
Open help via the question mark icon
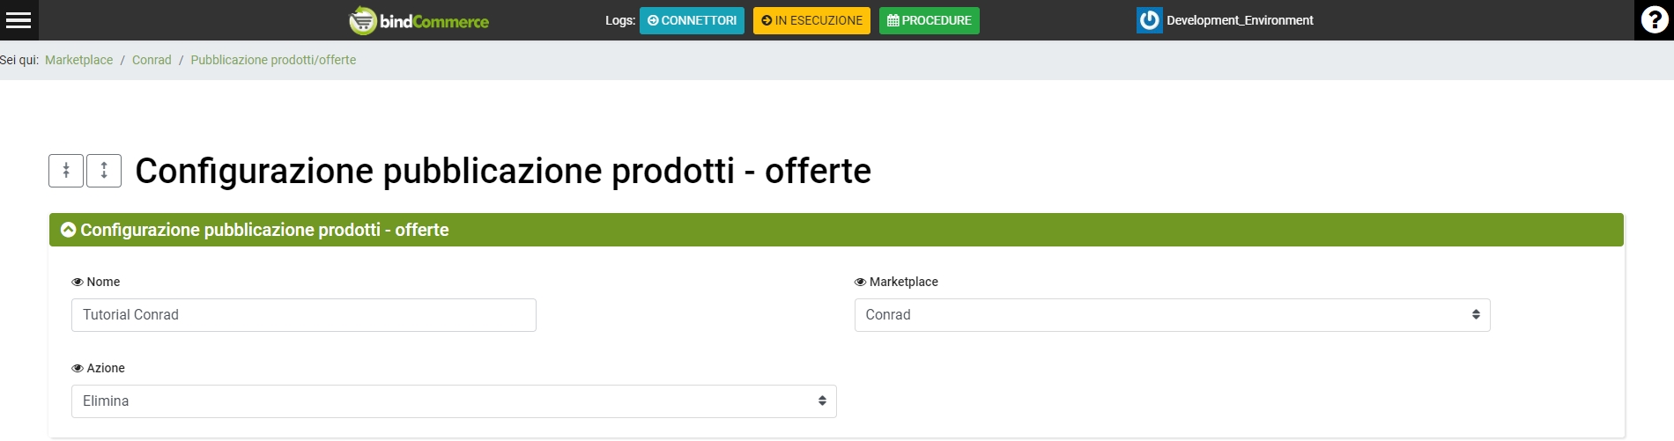[x=1654, y=20]
